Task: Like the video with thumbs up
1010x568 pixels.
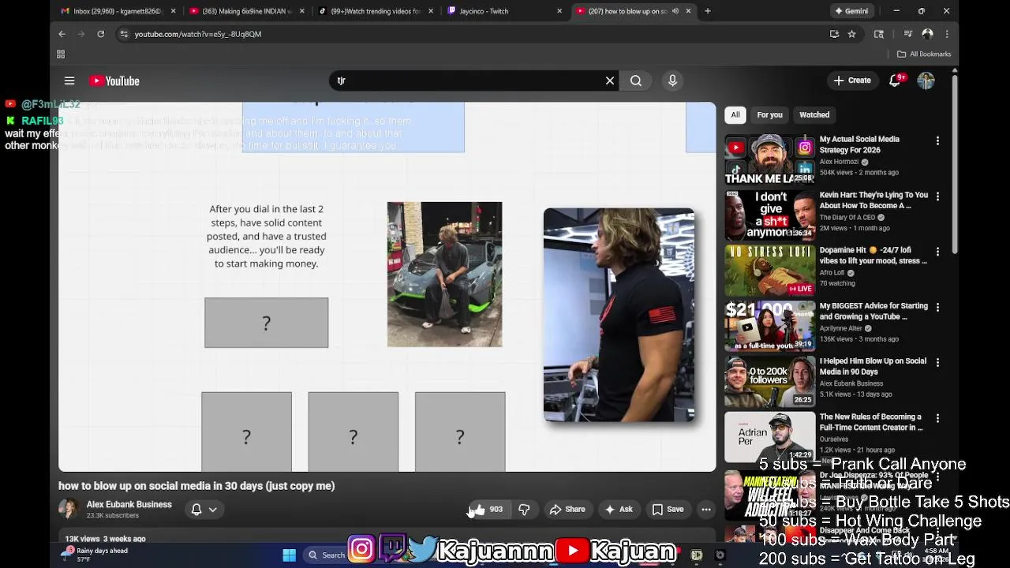Action: coord(487,510)
